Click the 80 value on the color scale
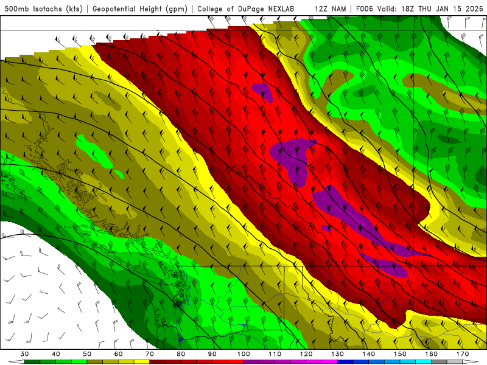The image size is (487, 365). (x=181, y=354)
